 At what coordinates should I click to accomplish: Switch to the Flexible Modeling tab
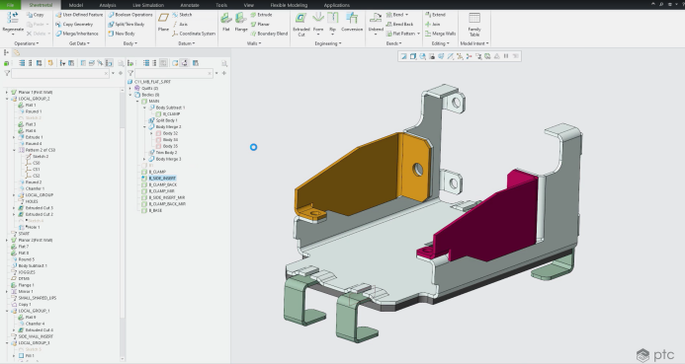[289, 5]
